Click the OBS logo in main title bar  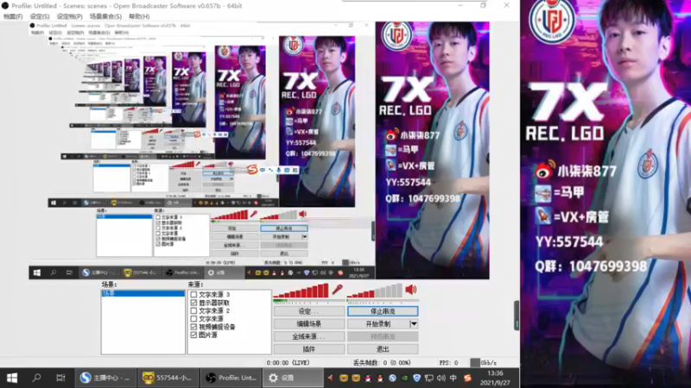5,6
